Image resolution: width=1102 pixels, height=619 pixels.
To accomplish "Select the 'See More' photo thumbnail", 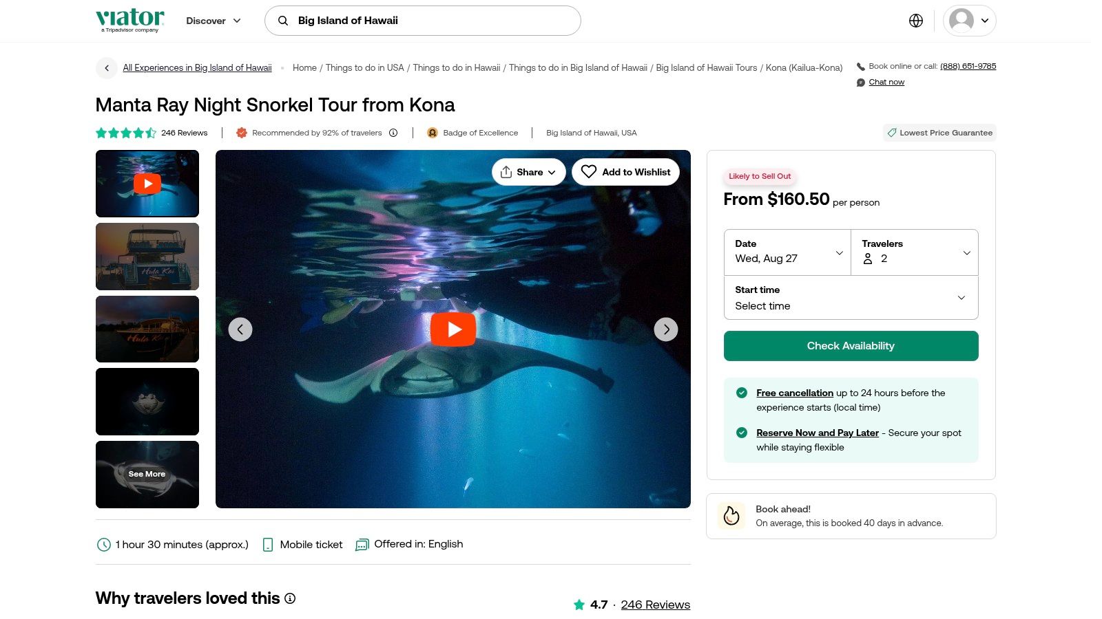I will pos(147,474).
